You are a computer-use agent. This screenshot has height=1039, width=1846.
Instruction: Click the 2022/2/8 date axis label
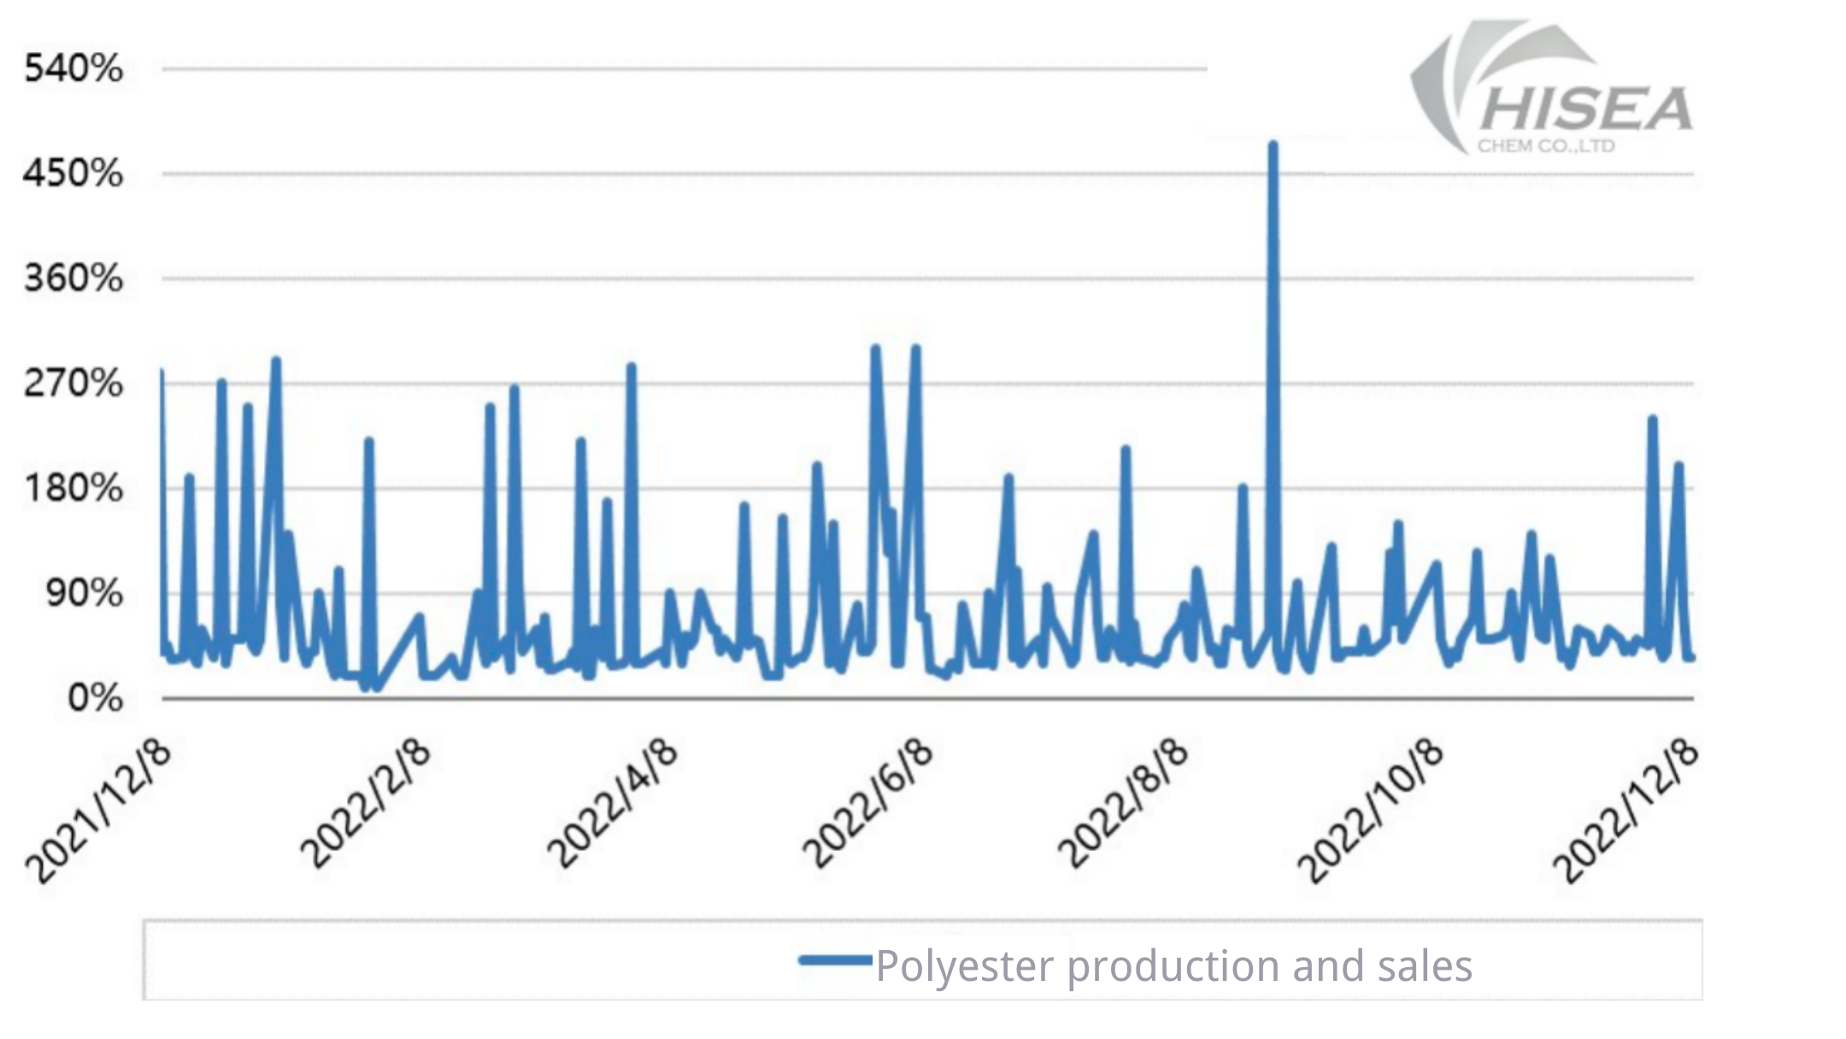tap(365, 803)
